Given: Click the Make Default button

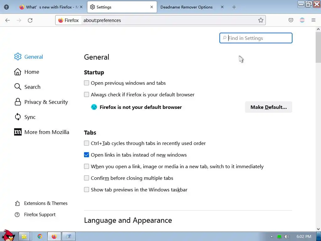Looking at the screenshot, I should point(269,107).
